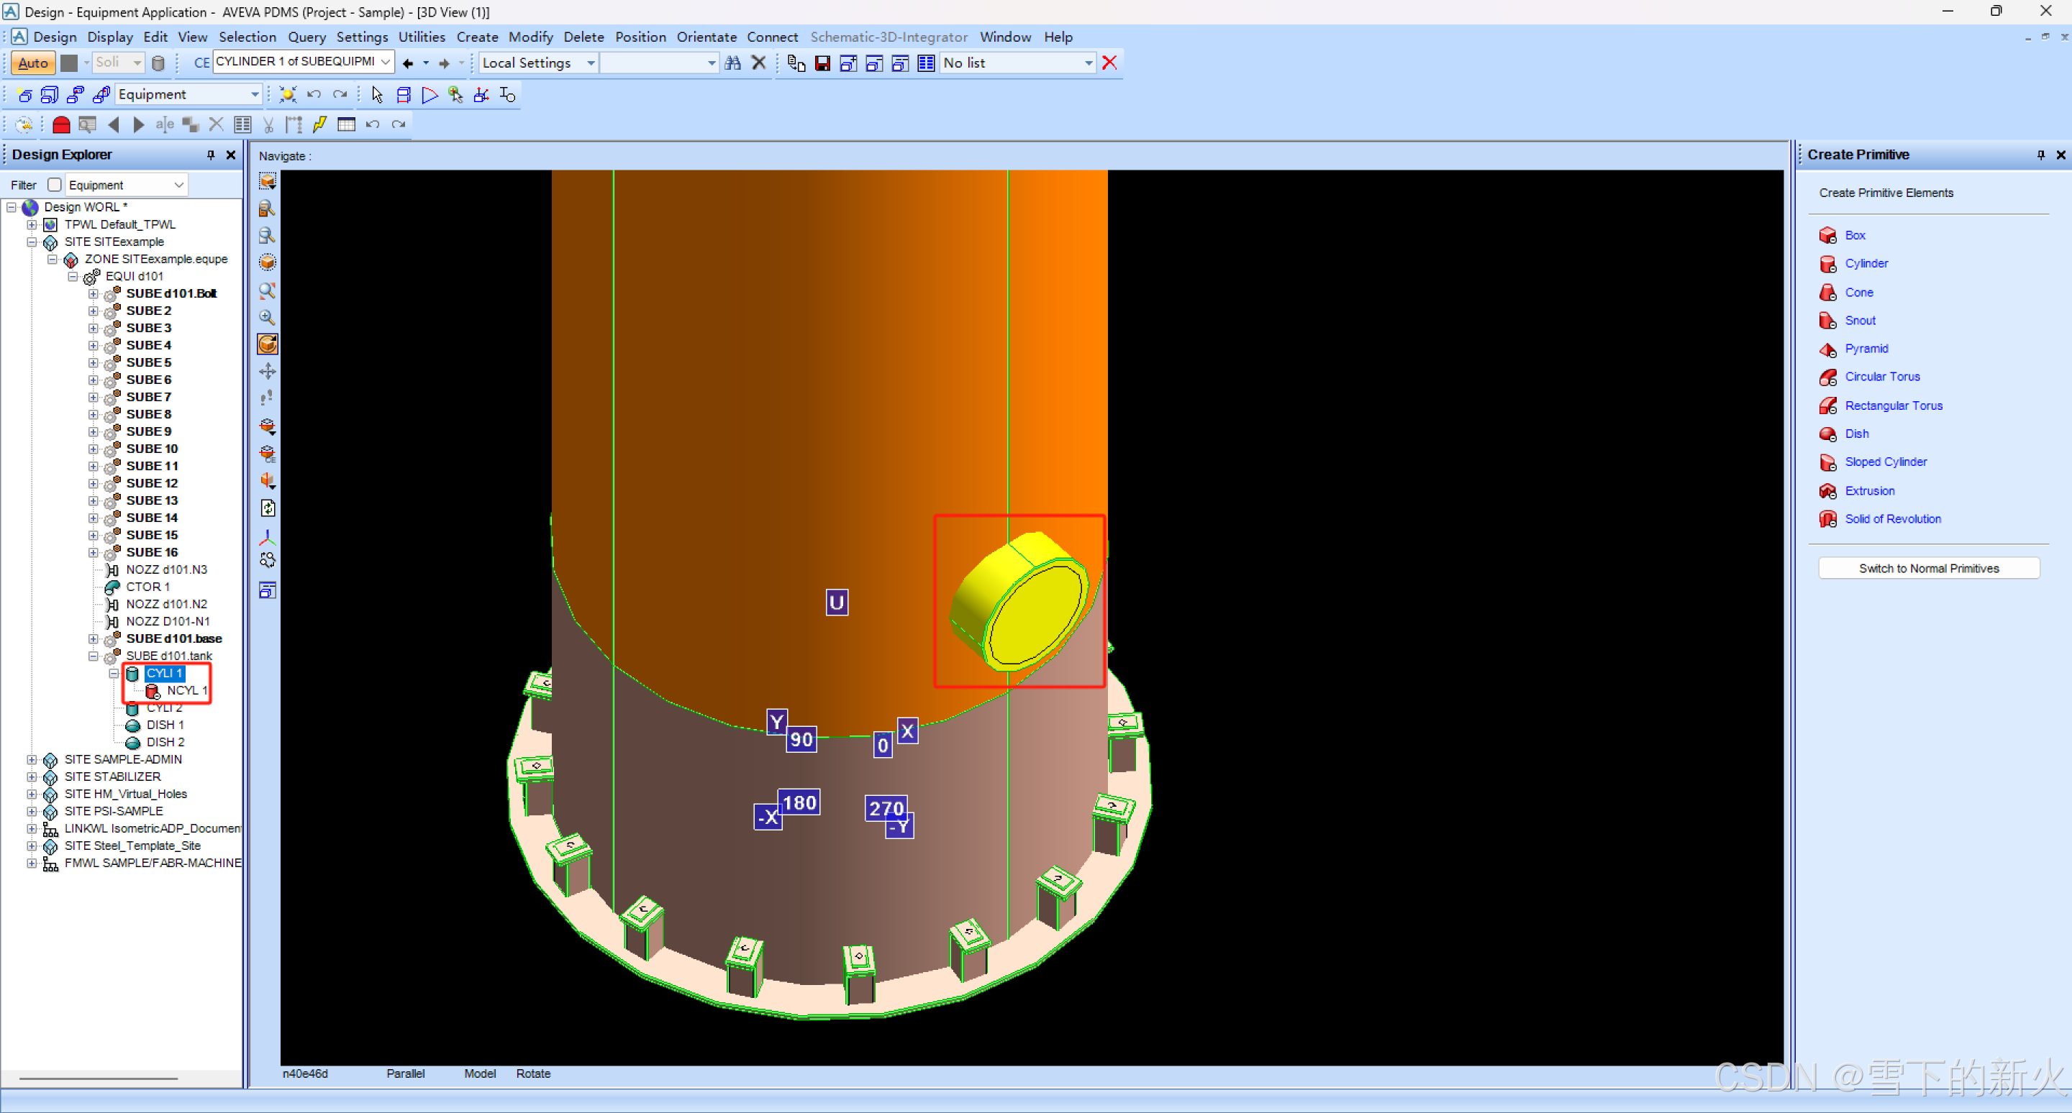This screenshot has height=1113, width=2072.
Task: Open the Utilities menu
Action: tap(421, 37)
